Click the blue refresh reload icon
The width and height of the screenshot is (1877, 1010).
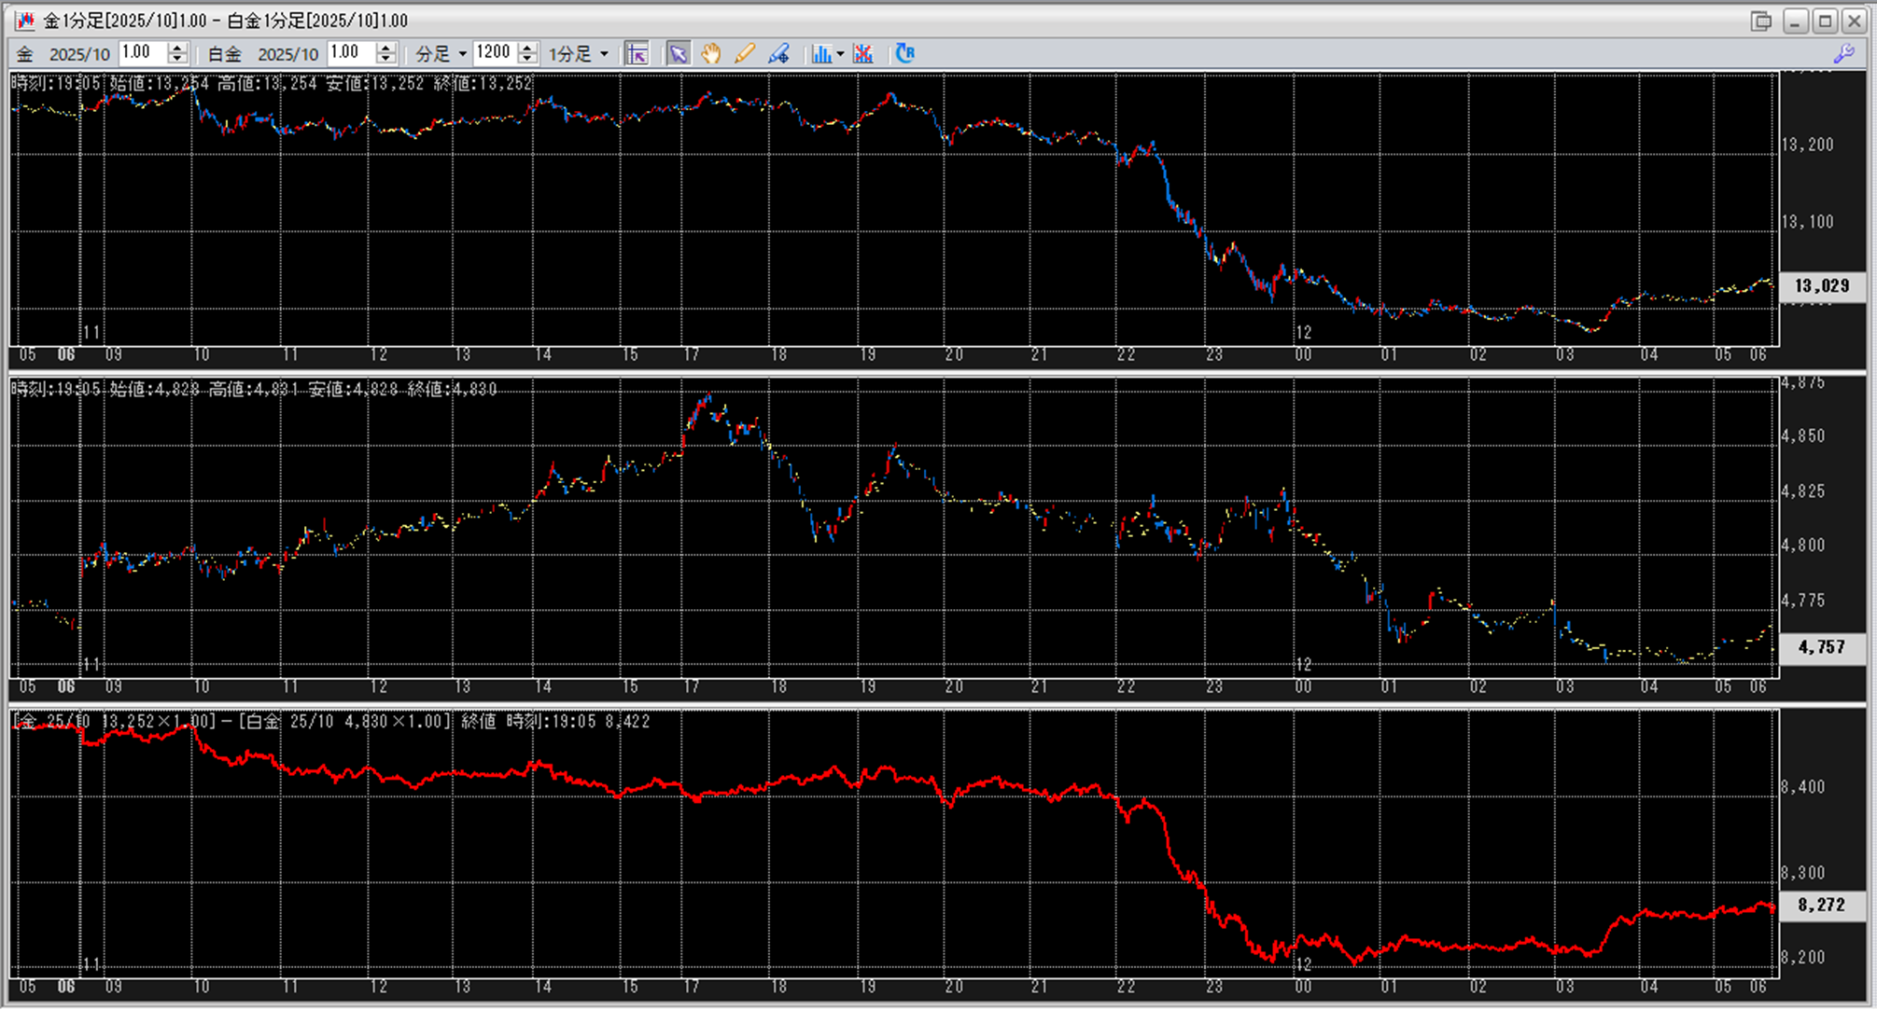[904, 53]
